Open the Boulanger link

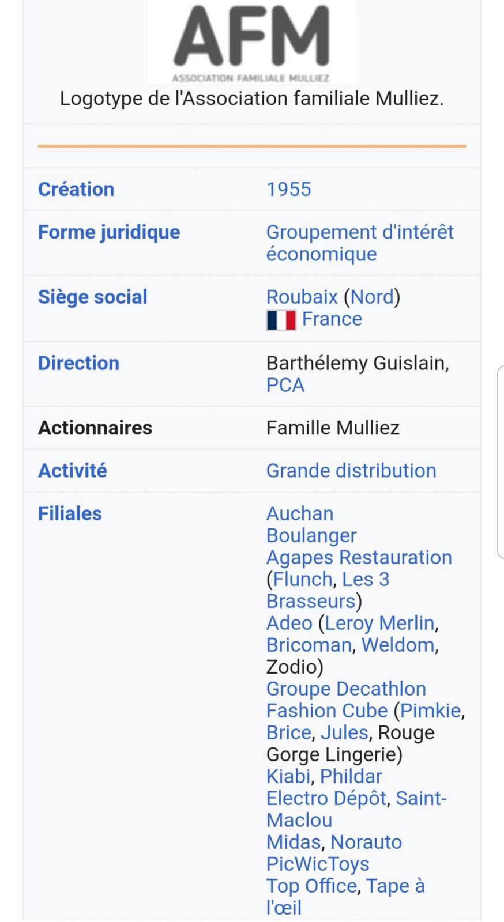311,535
